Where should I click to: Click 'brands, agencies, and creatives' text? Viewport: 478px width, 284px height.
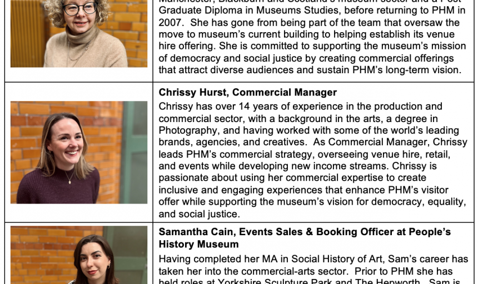(x=231, y=143)
